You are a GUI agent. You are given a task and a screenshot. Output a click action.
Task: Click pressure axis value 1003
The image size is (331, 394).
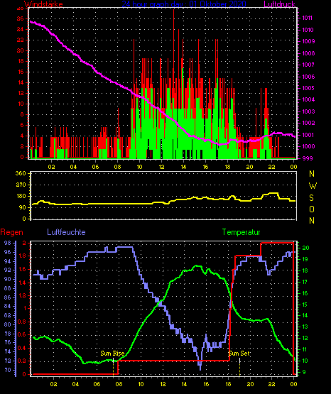coord(308,111)
